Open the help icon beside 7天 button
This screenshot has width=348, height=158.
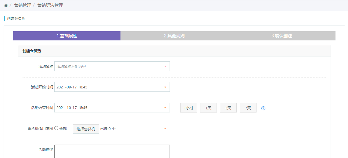(x=264, y=108)
